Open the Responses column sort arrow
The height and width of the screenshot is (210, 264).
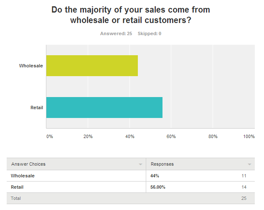[x=250, y=164]
